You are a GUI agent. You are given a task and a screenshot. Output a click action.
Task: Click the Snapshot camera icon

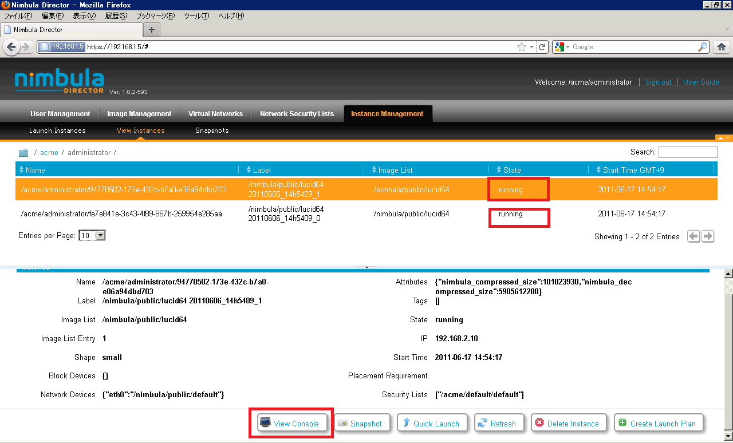click(x=342, y=423)
